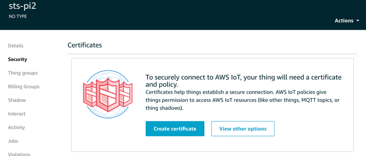Select the Security sidebar tab
Screen dimensions: 366x156
point(18,59)
